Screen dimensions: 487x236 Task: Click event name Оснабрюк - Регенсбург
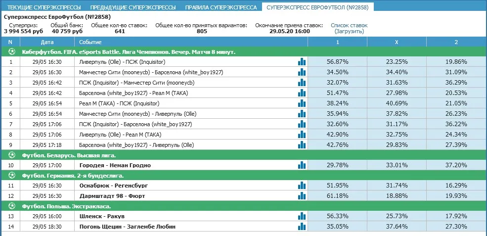[x=113, y=186]
